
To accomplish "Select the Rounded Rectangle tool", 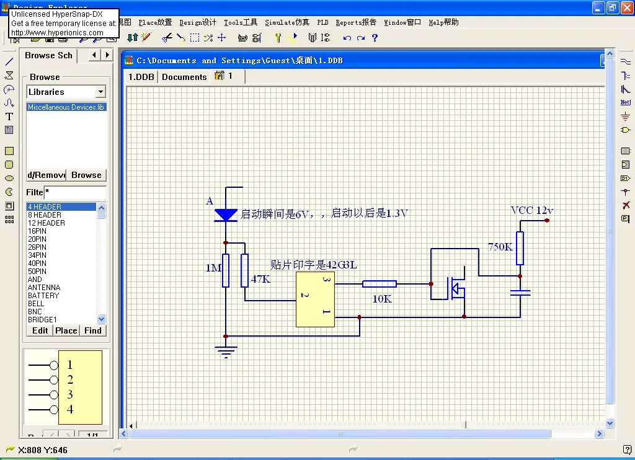I will [x=9, y=165].
